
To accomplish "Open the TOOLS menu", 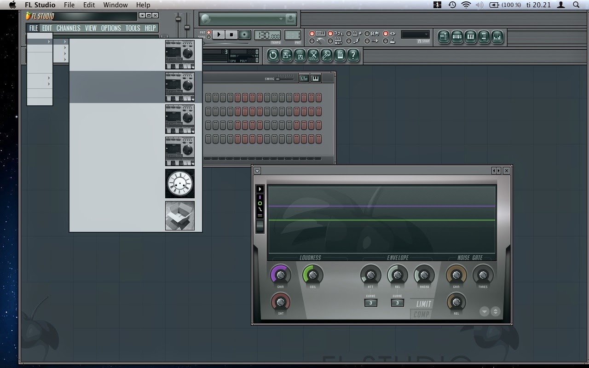I will click(x=133, y=28).
